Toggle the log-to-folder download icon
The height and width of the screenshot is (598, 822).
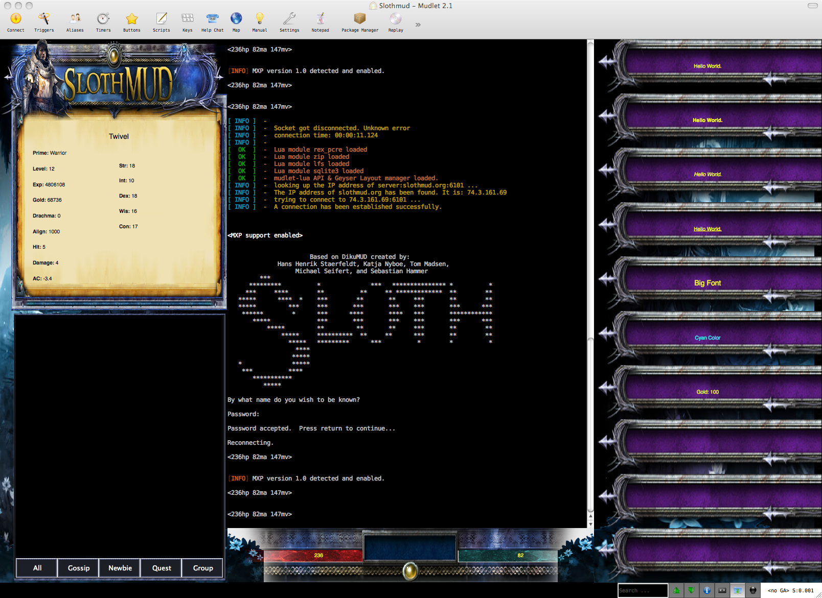738,590
